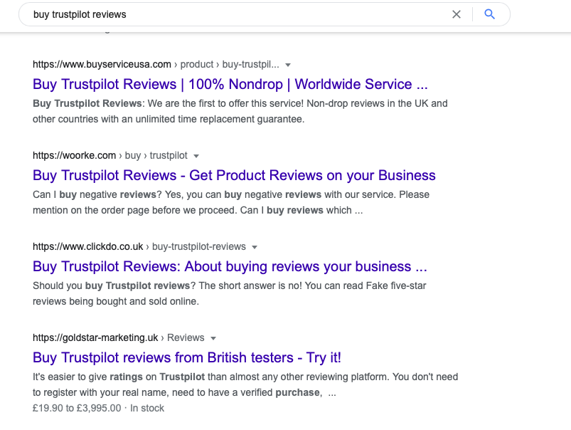Open 'Buy Trustpilot reviews from British testers' result
This screenshot has height=430, width=571.
point(187,358)
